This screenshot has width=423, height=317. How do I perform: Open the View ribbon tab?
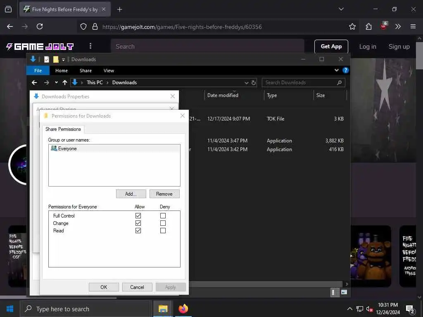point(109,71)
